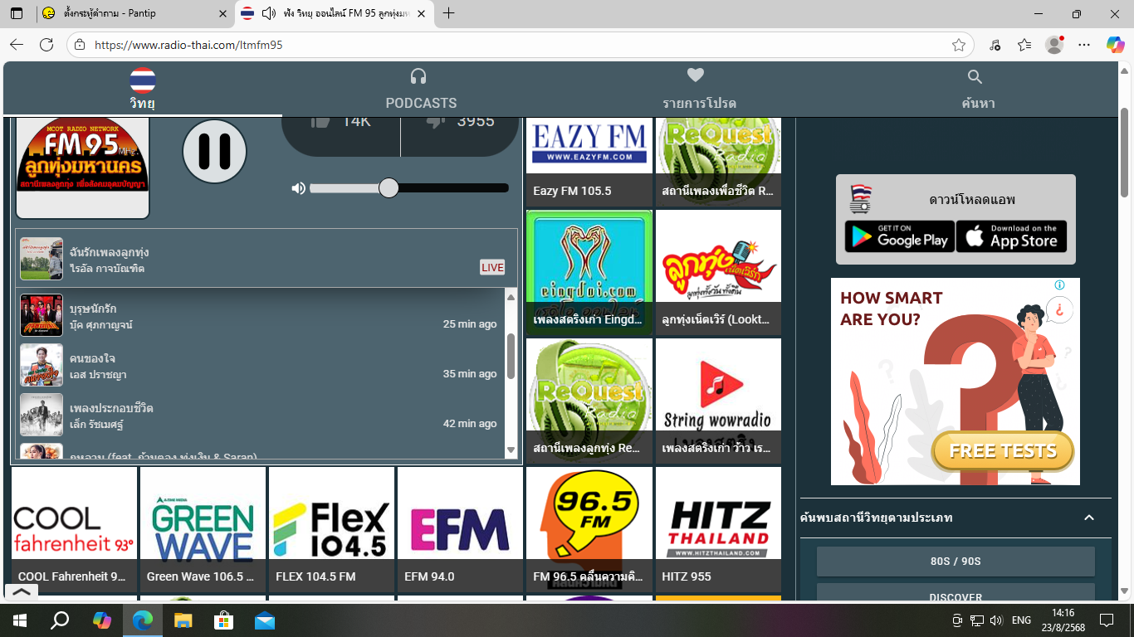Open FM 96.5 คลื่นความคิด station

[x=589, y=529]
